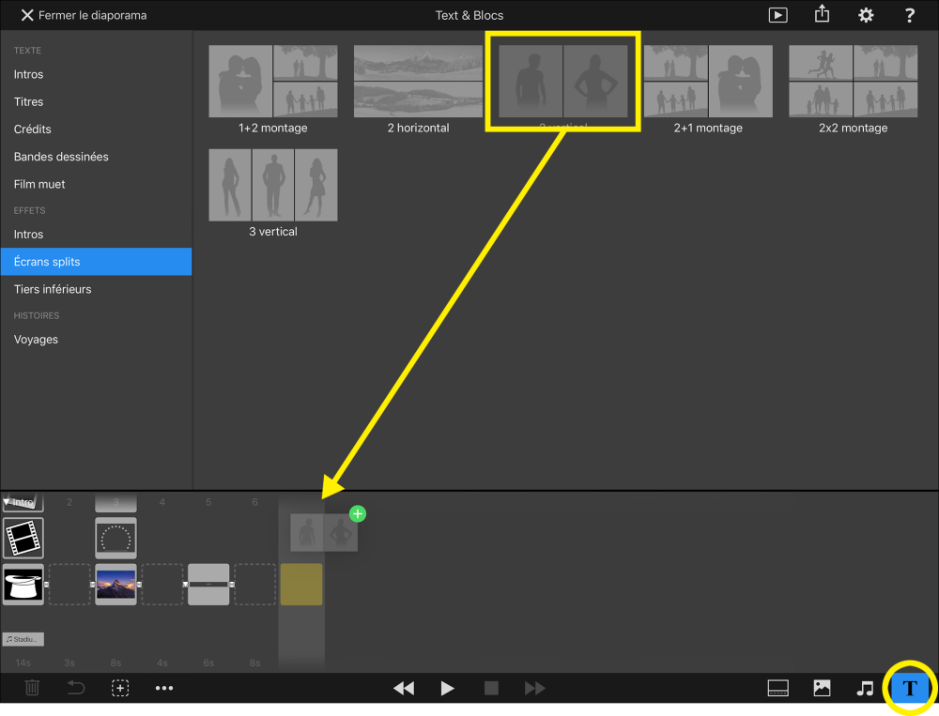Open the preview play icon in top bar
This screenshot has width=939, height=716.
(777, 15)
